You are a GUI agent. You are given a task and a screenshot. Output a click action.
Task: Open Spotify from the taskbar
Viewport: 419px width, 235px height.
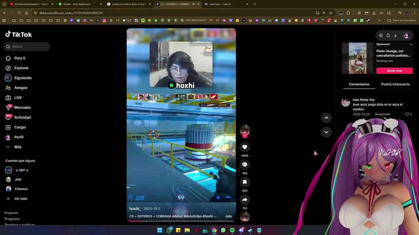pos(232,230)
